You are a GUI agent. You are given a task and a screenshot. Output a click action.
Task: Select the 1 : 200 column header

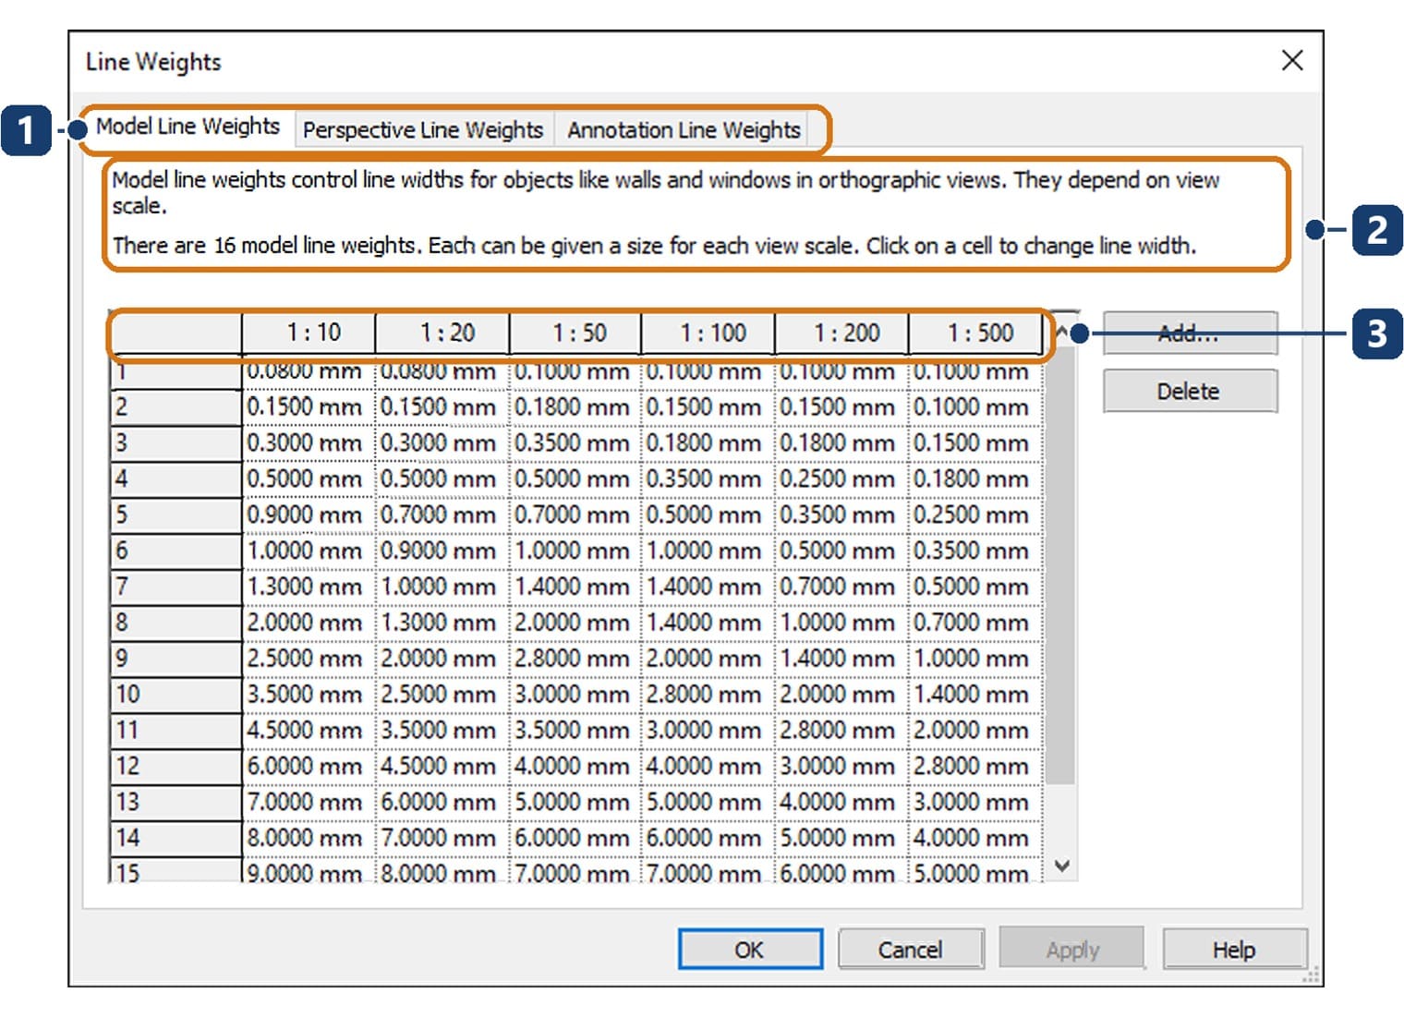pos(842,333)
